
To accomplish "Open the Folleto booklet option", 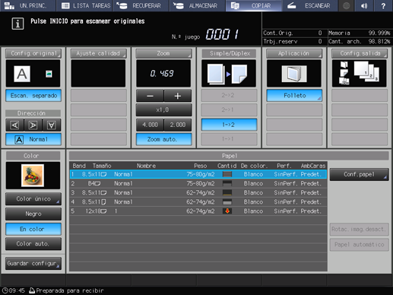I will [x=294, y=96].
